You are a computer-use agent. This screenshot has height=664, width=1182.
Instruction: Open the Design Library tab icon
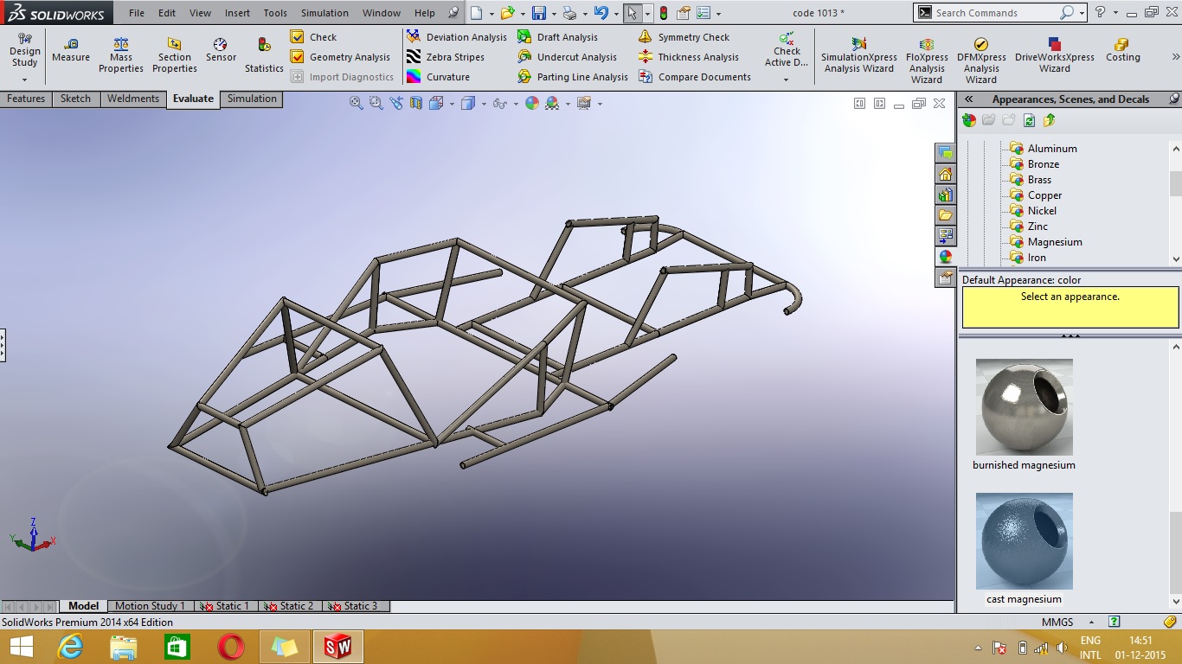point(946,195)
